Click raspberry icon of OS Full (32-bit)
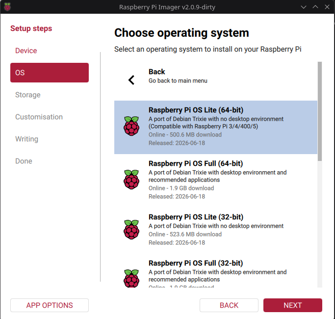Image resolution: width=335 pixels, height=319 pixels. click(x=131, y=278)
